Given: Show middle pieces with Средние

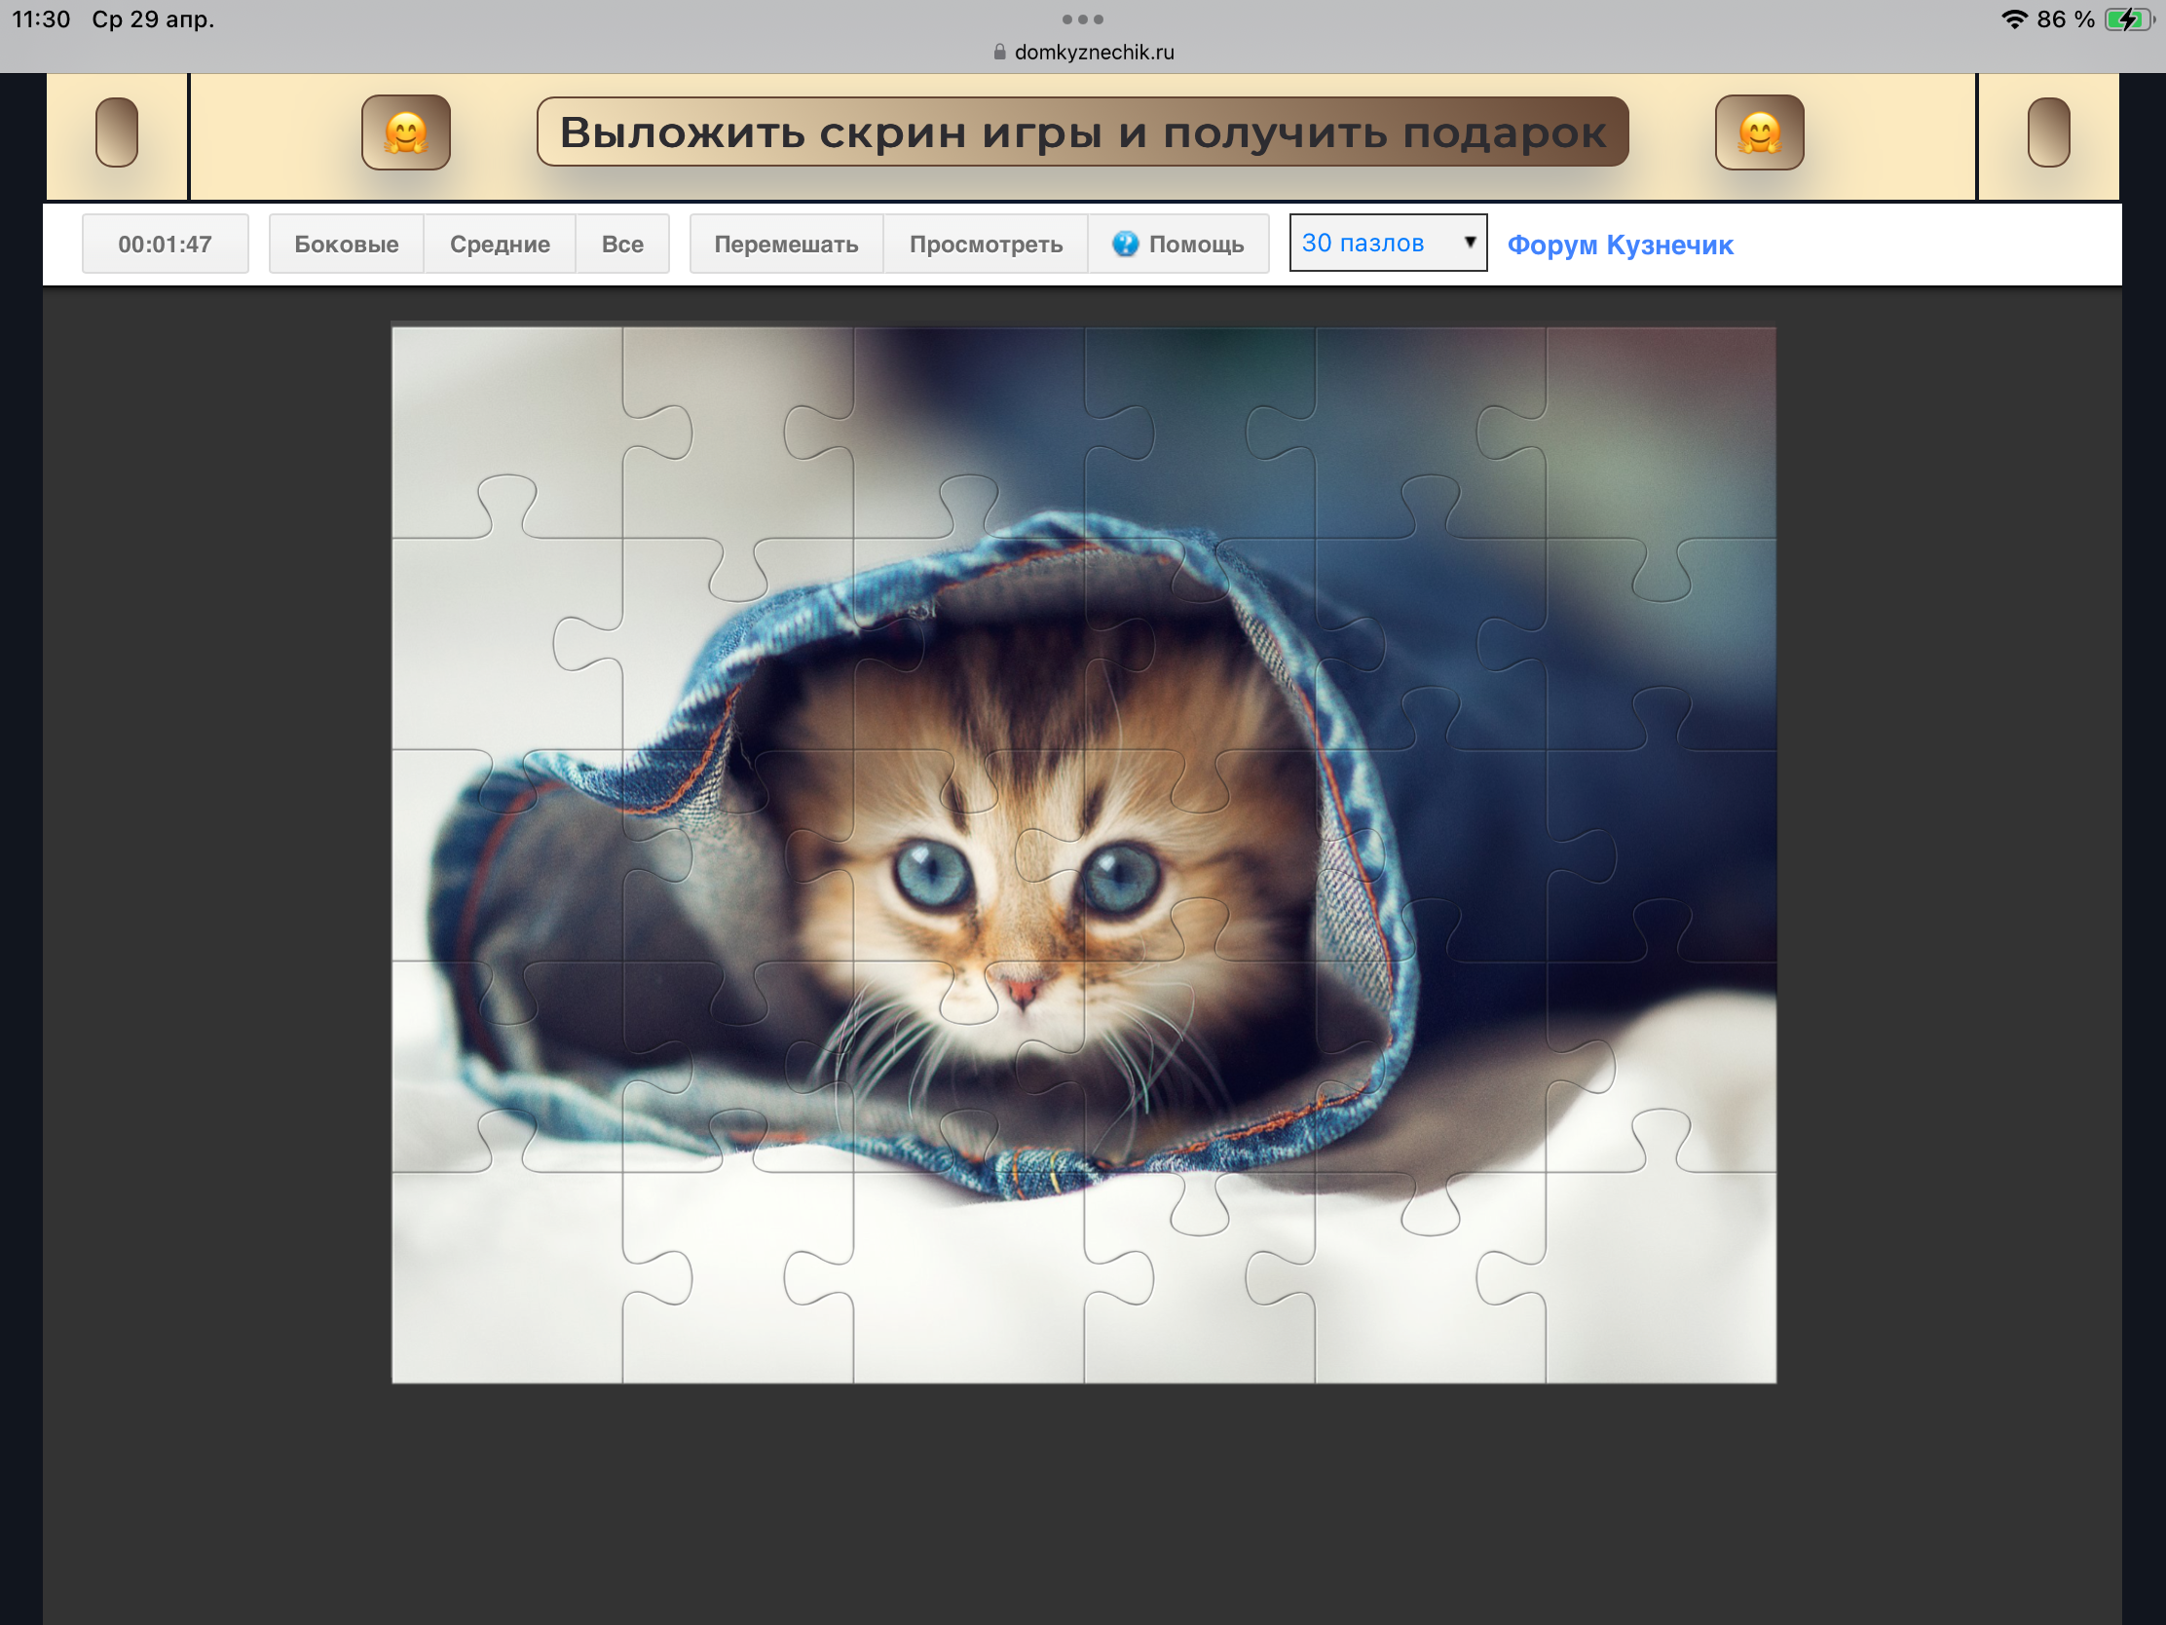Looking at the screenshot, I should 500,244.
